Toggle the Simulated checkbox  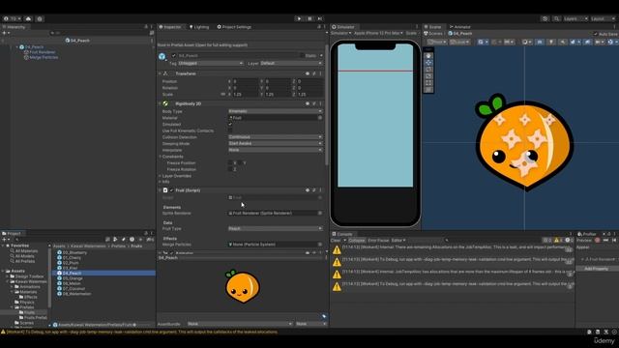(x=230, y=125)
